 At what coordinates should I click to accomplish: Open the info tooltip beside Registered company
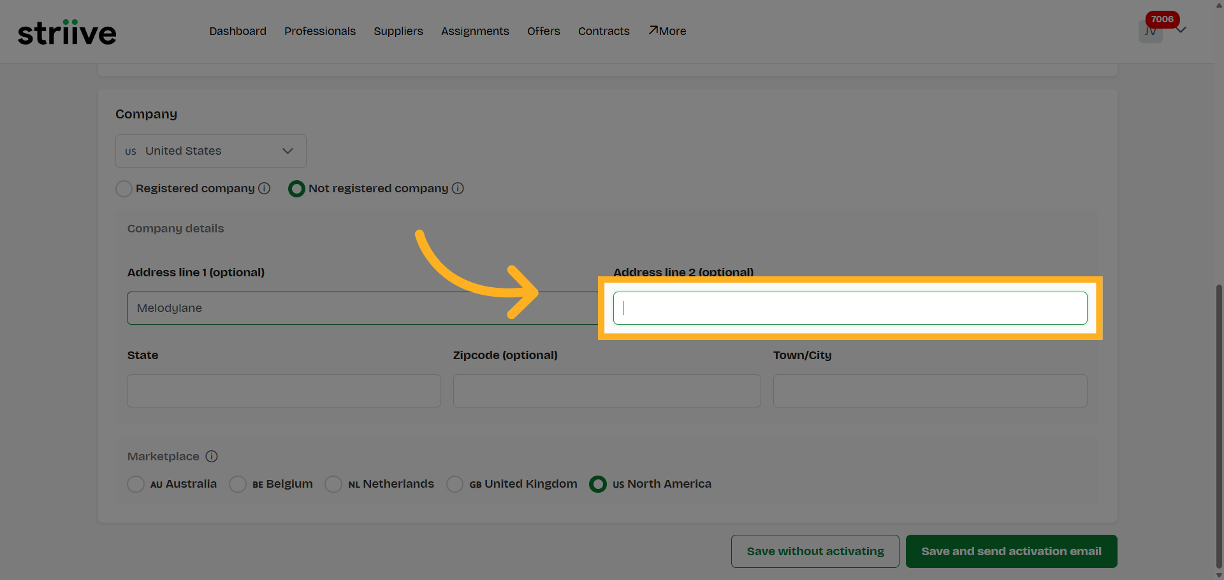point(264,188)
